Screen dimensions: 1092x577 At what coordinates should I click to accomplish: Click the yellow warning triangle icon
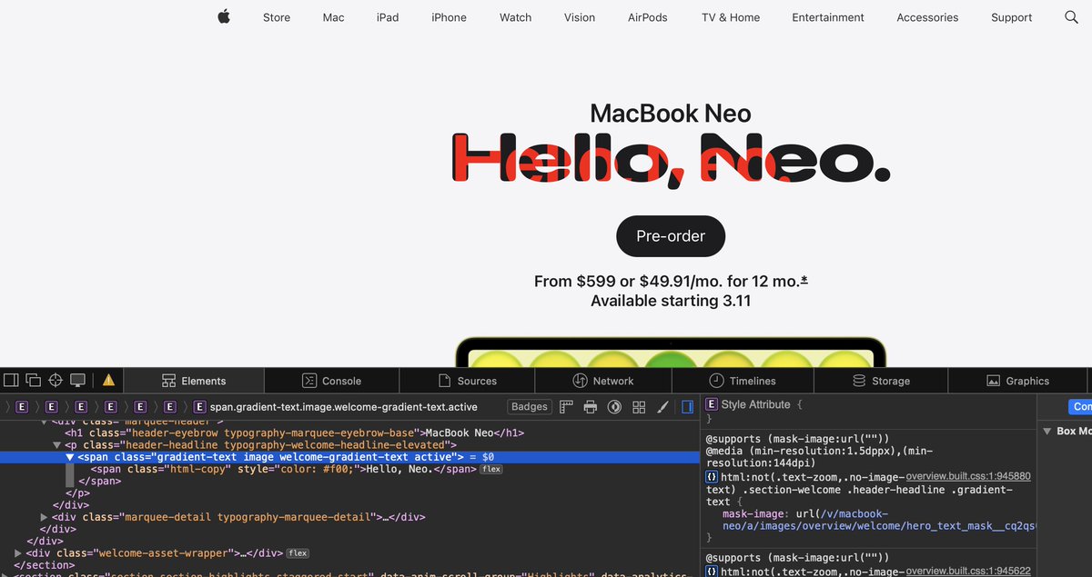[108, 380]
